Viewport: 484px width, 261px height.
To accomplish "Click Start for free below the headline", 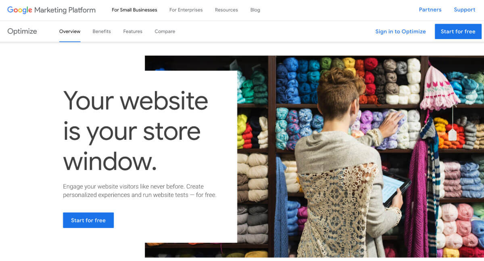I will pos(88,220).
